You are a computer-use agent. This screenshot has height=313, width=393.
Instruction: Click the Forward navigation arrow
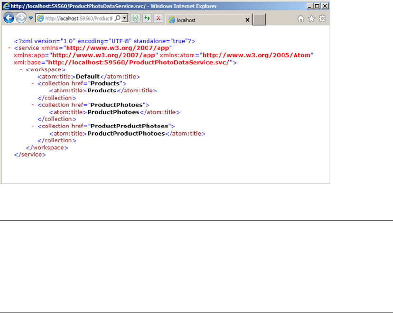pyautogui.click(x=21, y=18)
